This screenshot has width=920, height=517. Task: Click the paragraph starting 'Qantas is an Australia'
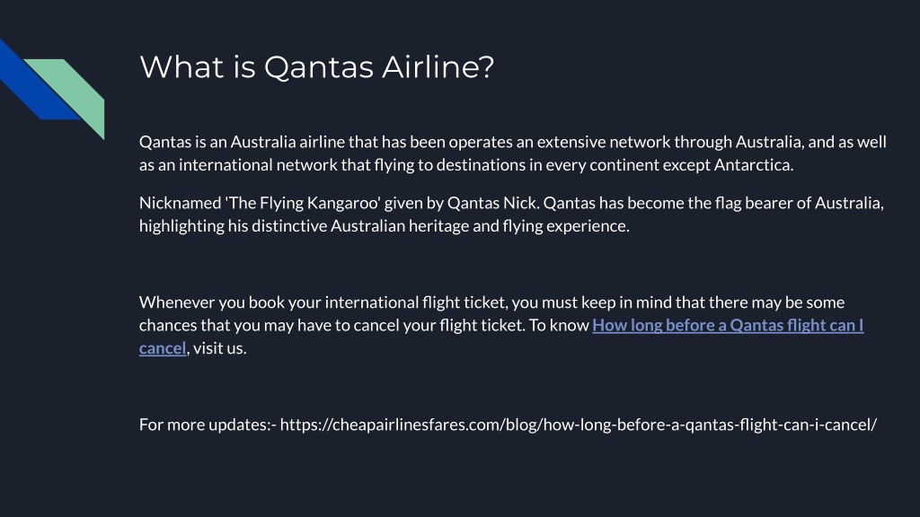coord(513,153)
